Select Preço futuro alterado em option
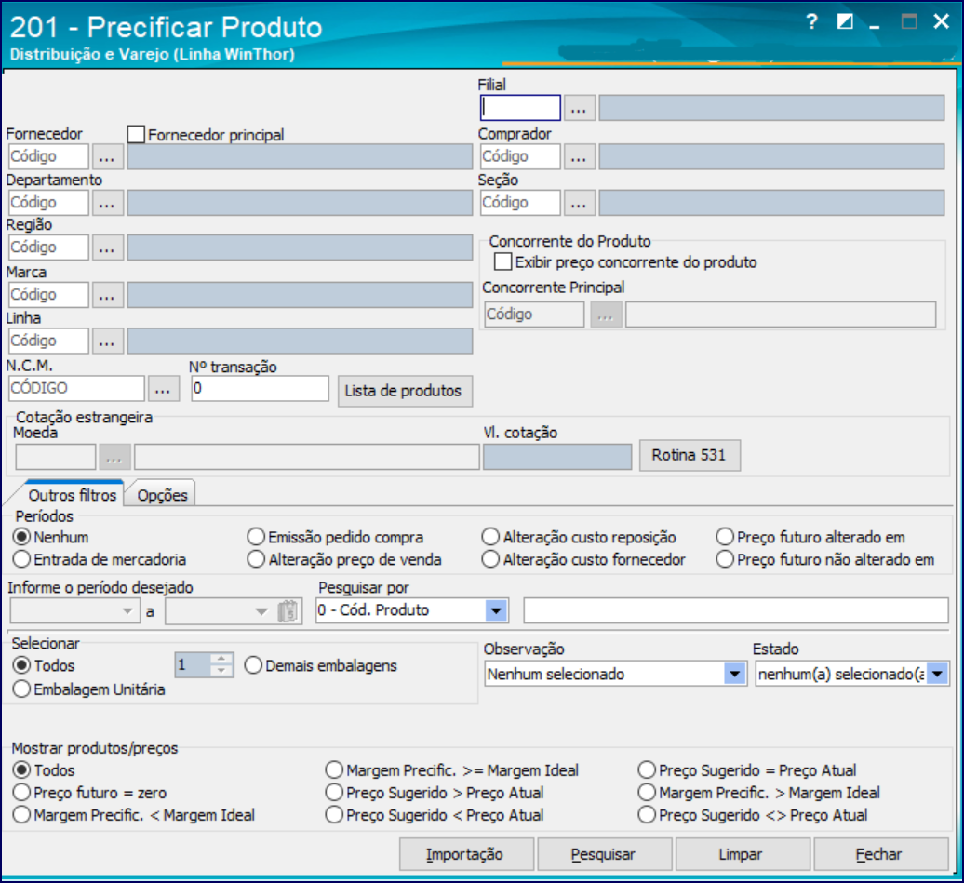 [725, 537]
